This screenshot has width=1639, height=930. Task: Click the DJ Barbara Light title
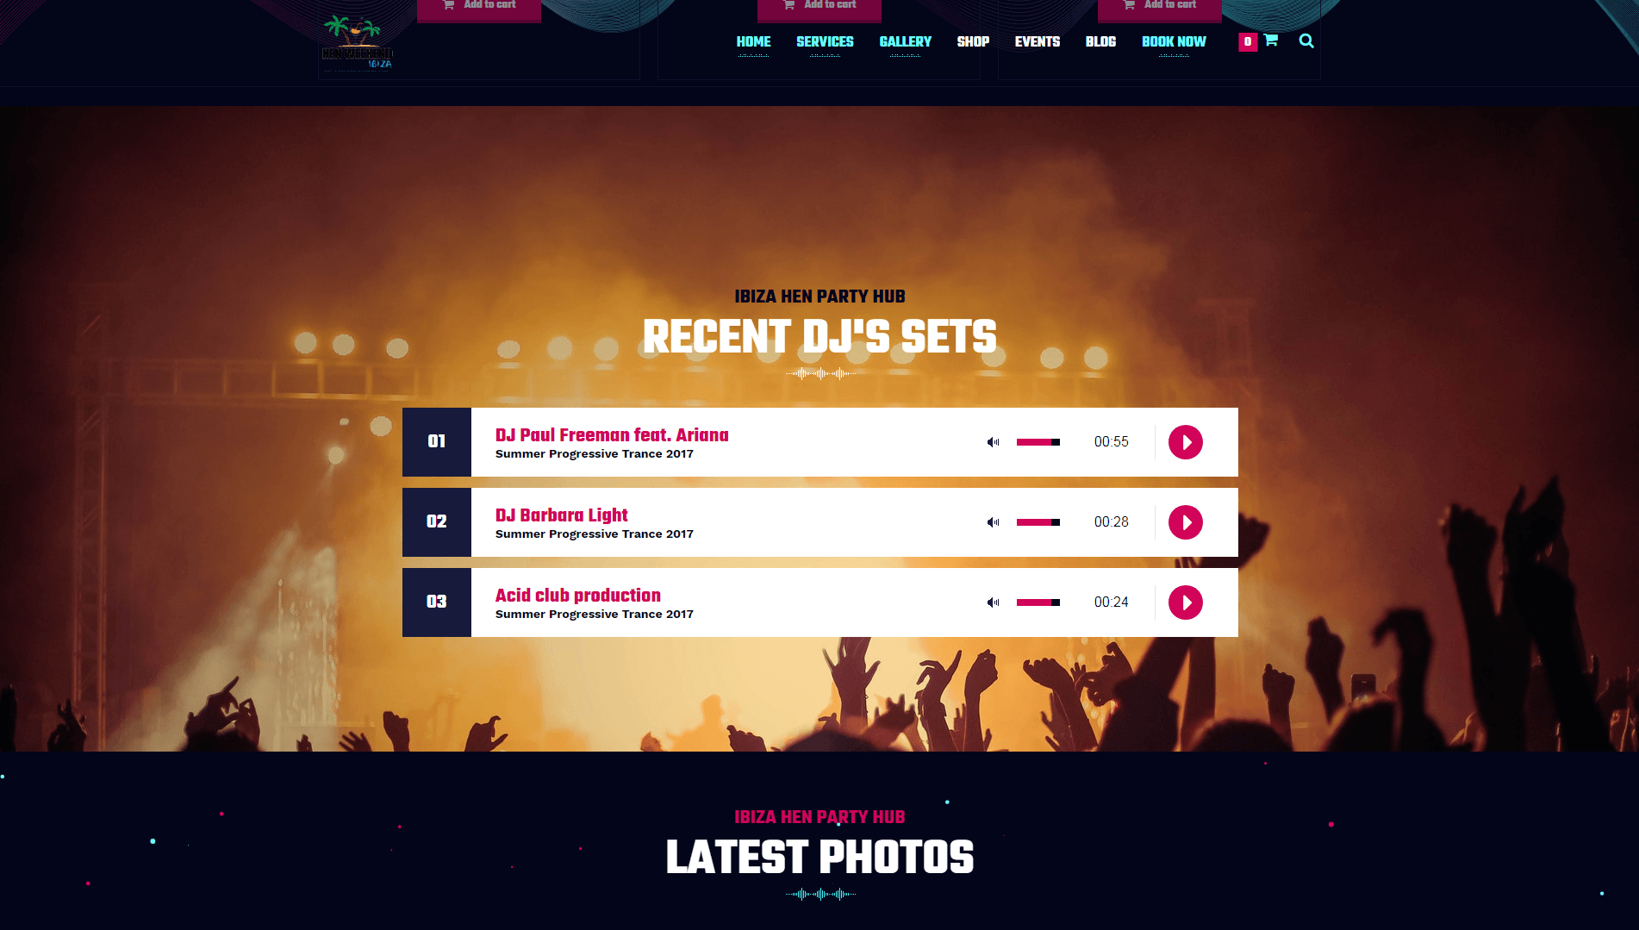click(x=561, y=515)
